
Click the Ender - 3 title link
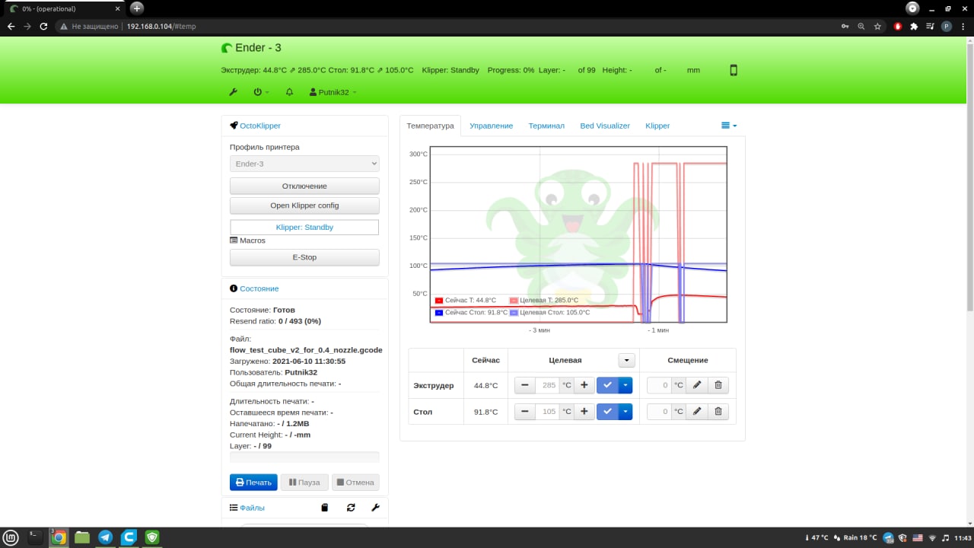[251, 47]
